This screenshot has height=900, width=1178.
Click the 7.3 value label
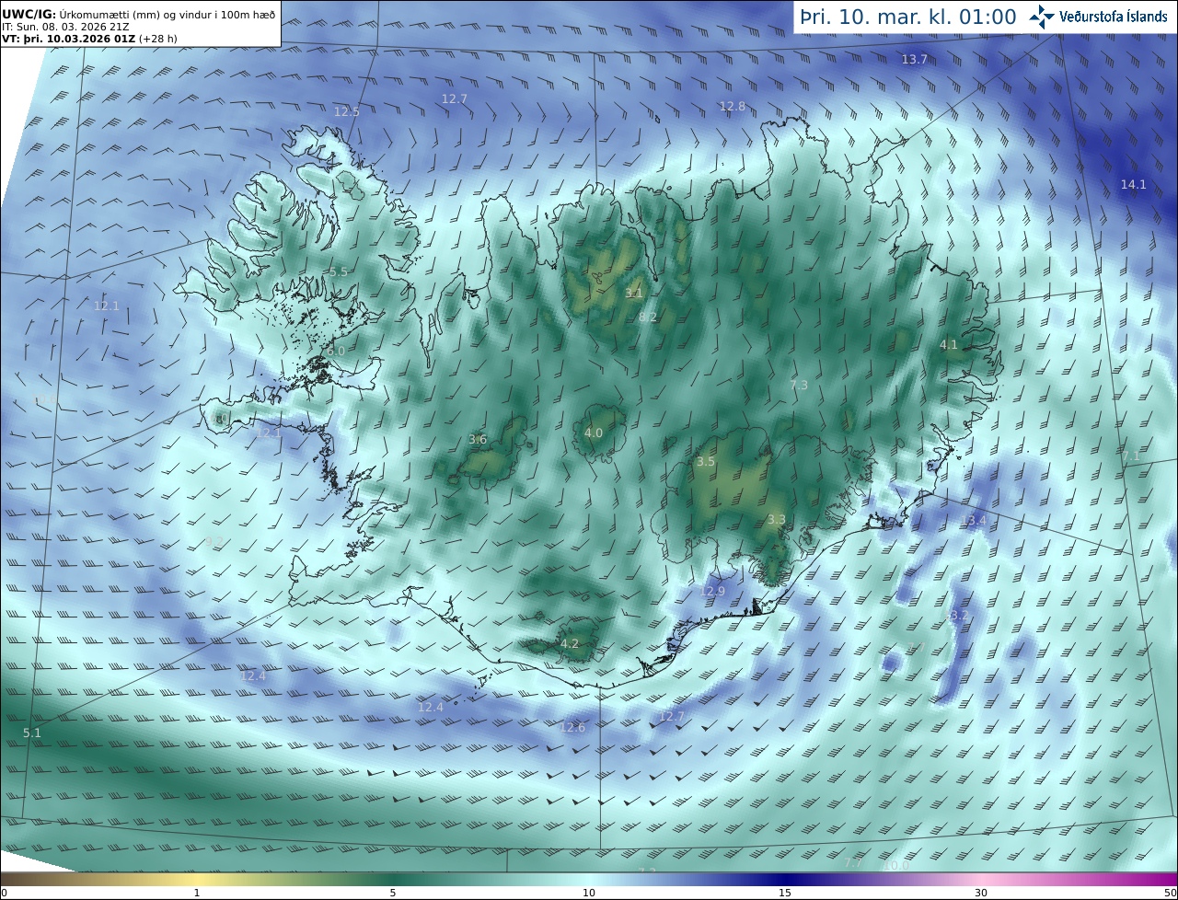click(x=799, y=385)
